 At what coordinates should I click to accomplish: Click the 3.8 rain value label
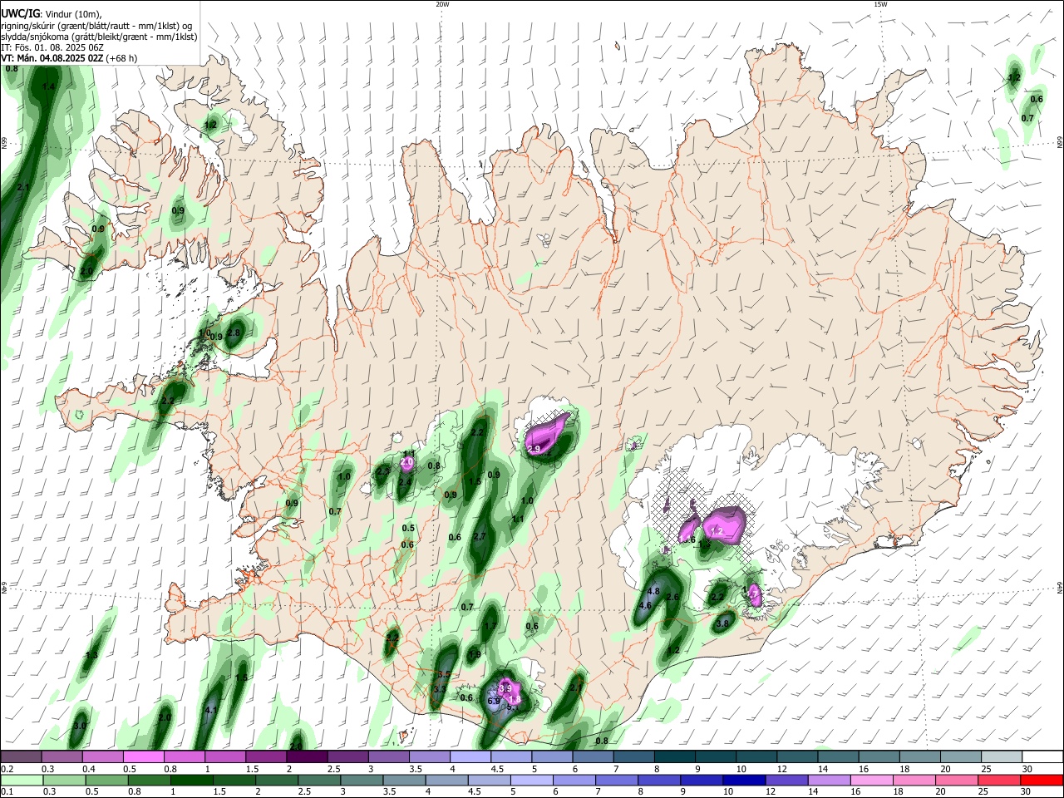click(x=722, y=623)
